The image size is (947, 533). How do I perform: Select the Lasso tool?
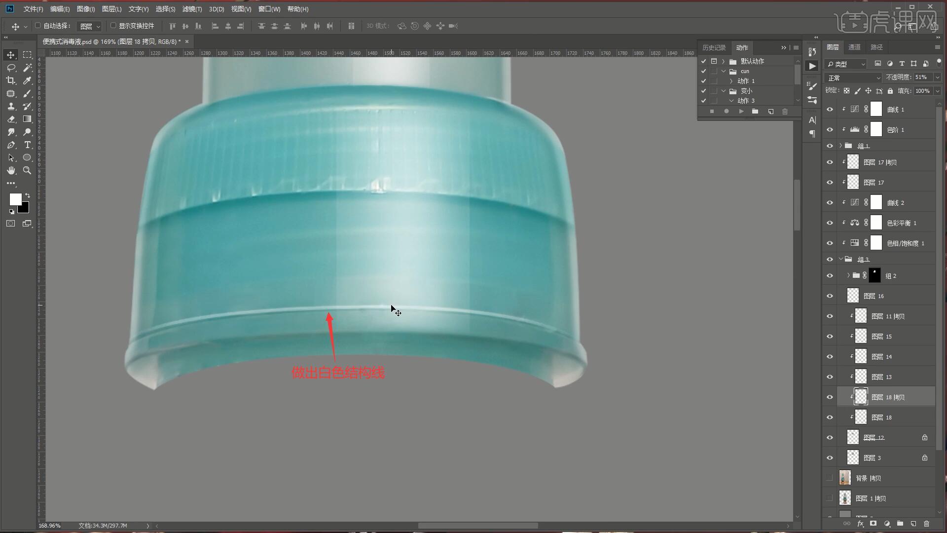[x=10, y=68]
